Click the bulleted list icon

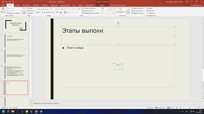(x=65, y=9)
